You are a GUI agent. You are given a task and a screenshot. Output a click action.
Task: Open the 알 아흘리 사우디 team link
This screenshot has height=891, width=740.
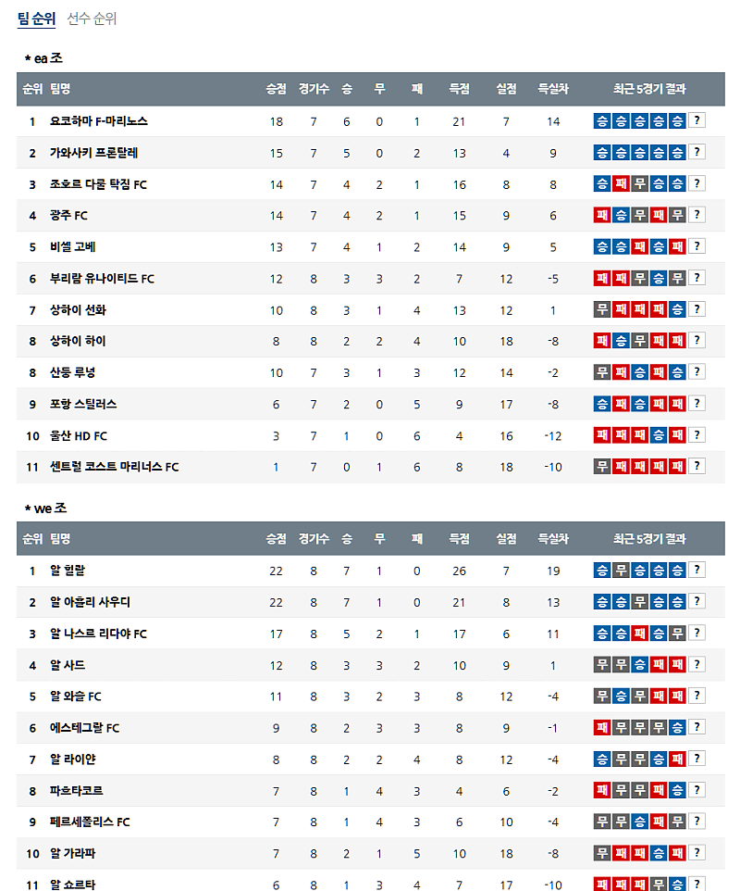pyautogui.click(x=91, y=602)
